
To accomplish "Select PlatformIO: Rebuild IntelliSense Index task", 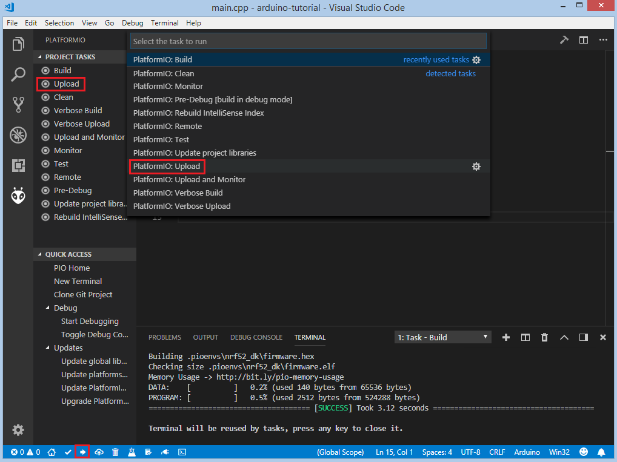I will tap(308, 113).
